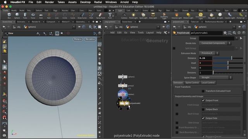Image resolution: width=248 pixels, height=139 pixels.
Task: Adjust the Divisions slider
Action: tap(228, 73)
